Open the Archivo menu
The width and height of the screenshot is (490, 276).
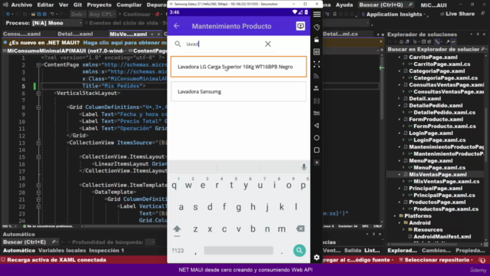[x=21, y=5]
